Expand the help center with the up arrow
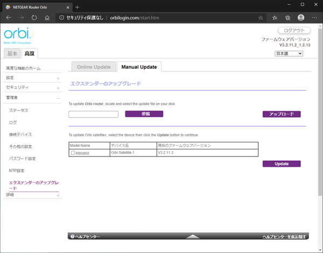This screenshot has width=323, height=253. tap(192, 236)
